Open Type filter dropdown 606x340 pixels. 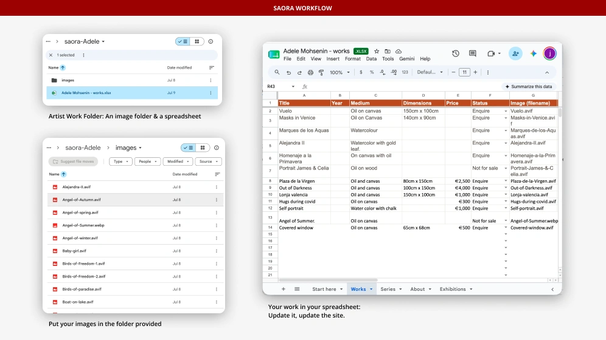point(120,161)
